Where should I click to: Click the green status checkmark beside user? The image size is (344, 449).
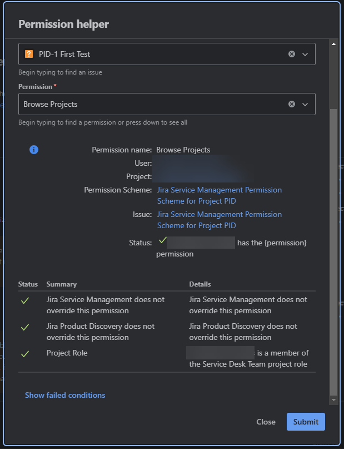coord(162,240)
